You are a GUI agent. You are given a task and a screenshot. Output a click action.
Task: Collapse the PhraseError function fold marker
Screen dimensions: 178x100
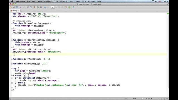(x=12, y=23)
